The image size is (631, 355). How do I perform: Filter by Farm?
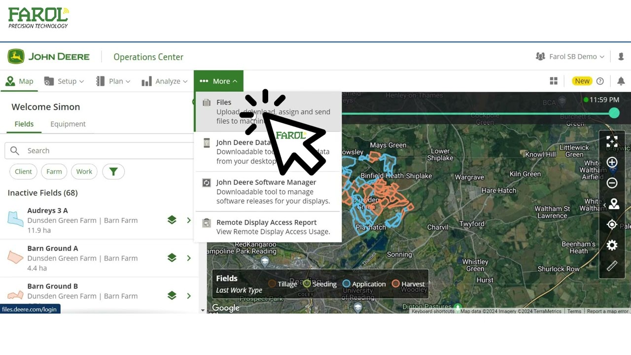(54, 172)
